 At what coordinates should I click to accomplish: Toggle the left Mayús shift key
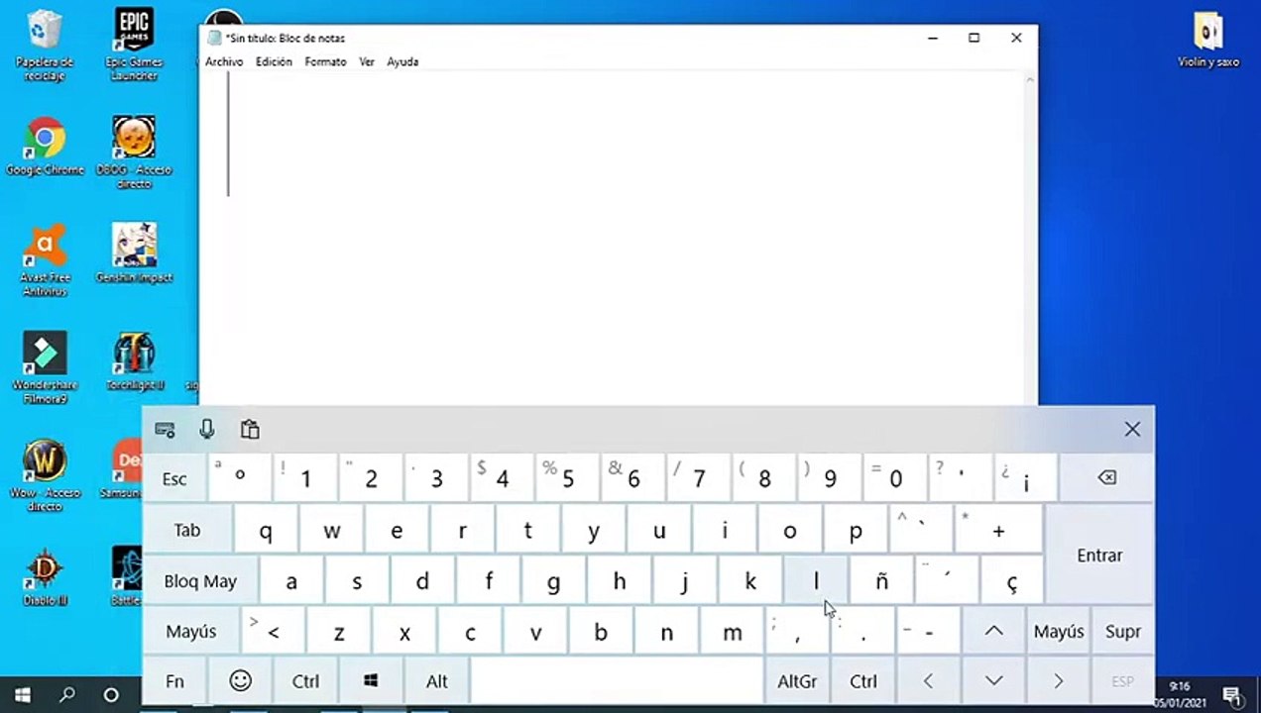pyautogui.click(x=190, y=631)
